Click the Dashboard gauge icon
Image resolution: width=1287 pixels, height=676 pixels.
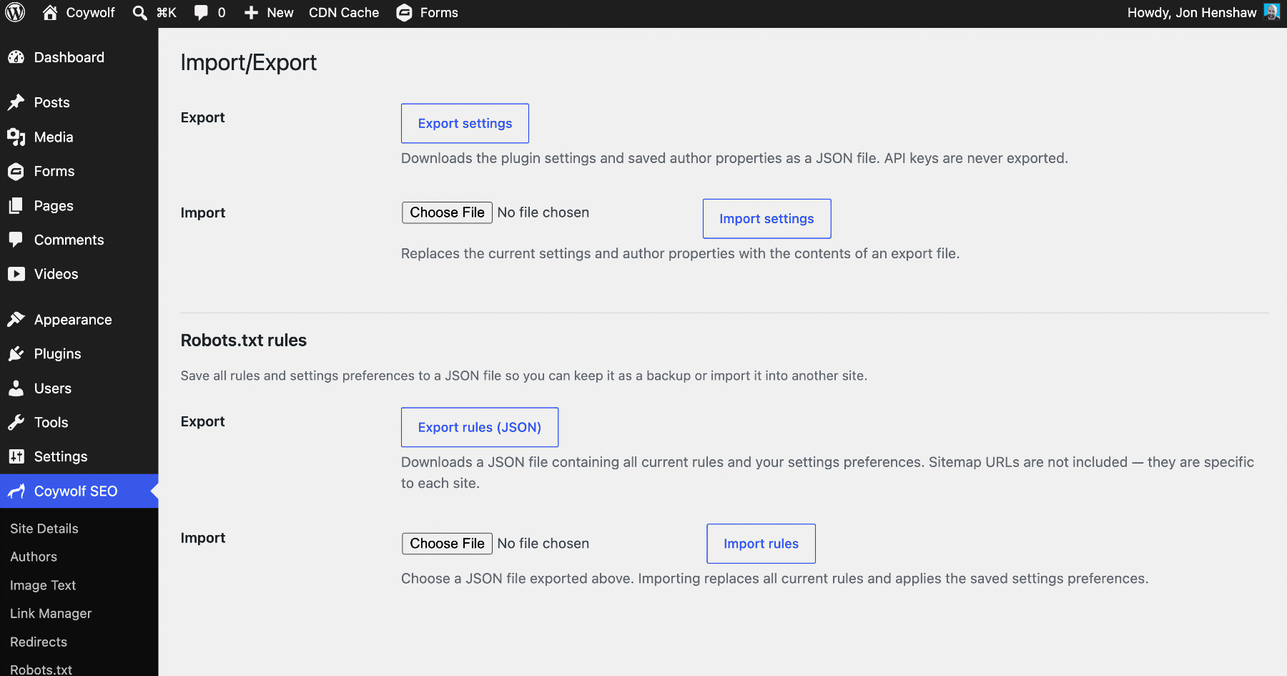click(16, 57)
